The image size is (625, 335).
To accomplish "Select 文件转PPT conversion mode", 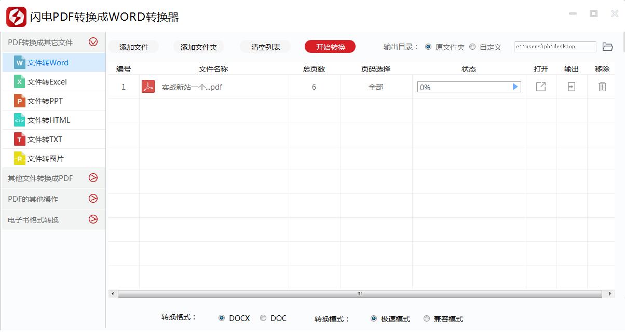I will point(45,101).
